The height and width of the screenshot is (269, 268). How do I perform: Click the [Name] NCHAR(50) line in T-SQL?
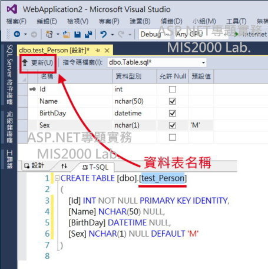tap(117, 212)
